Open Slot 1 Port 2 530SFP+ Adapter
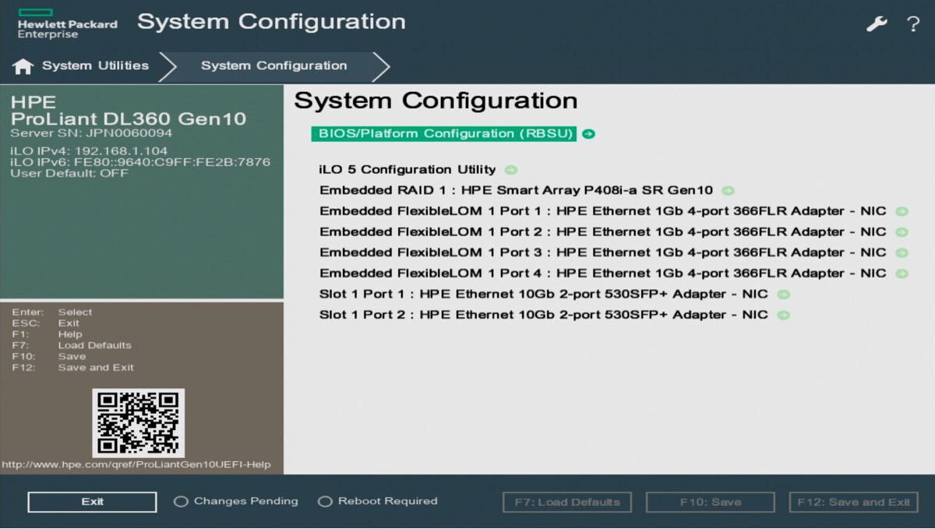The height and width of the screenshot is (529, 935). [x=544, y=315]
